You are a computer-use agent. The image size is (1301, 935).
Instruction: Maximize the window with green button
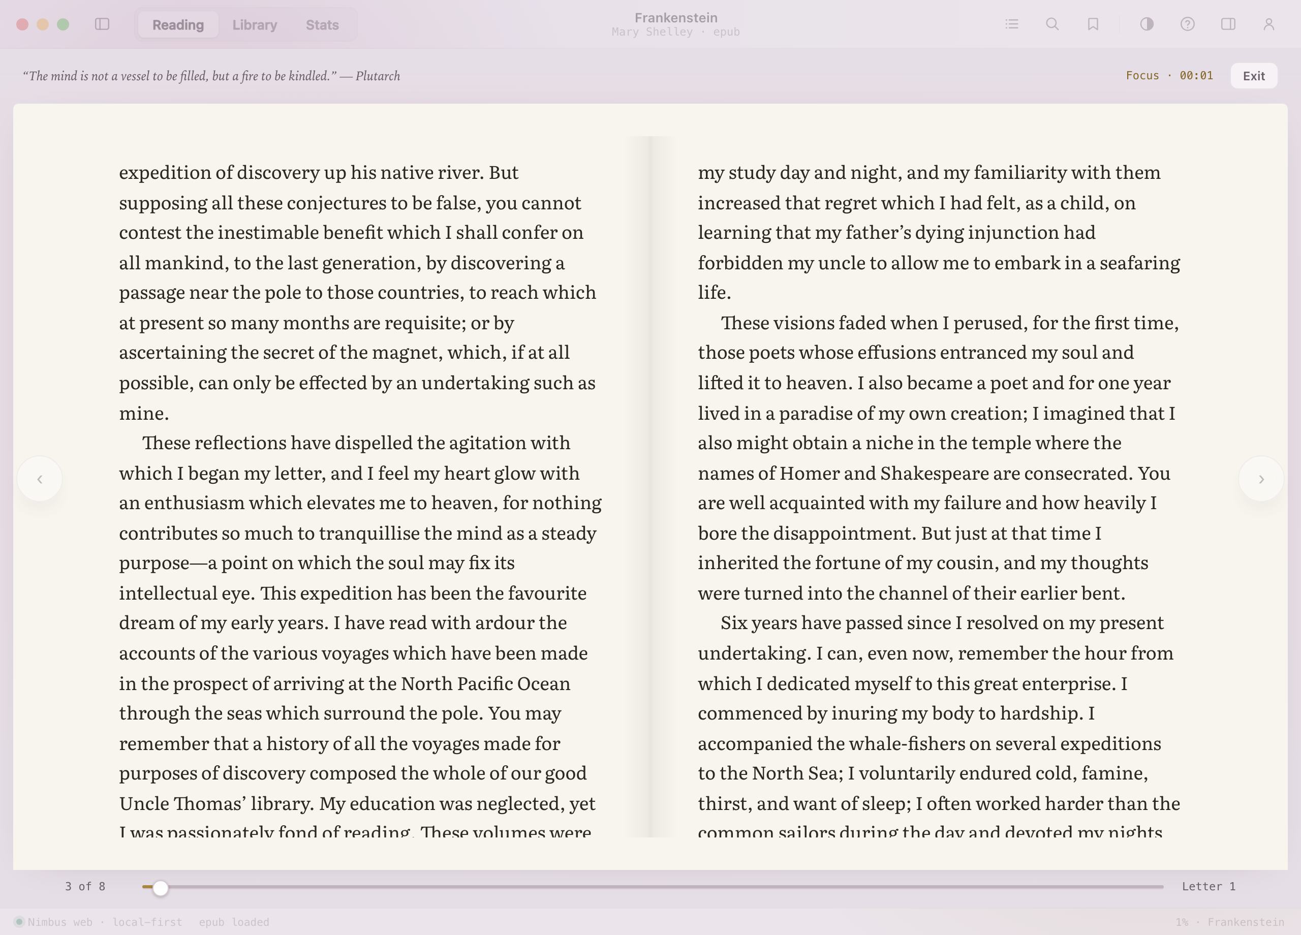click(x=63, y=24)
